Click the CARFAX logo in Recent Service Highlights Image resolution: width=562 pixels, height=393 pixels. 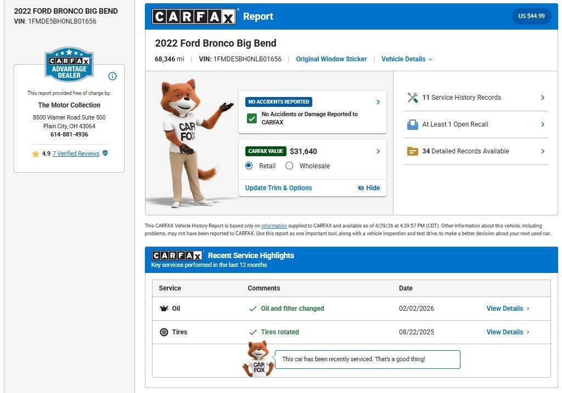177,255
